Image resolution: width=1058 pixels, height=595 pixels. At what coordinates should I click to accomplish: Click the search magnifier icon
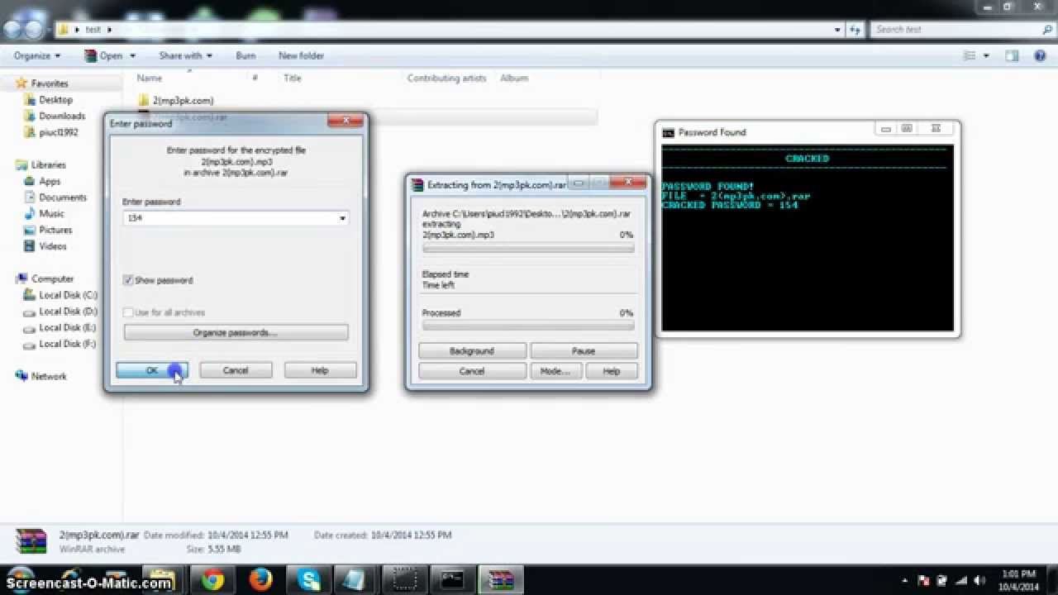(x=1047, y=30)
